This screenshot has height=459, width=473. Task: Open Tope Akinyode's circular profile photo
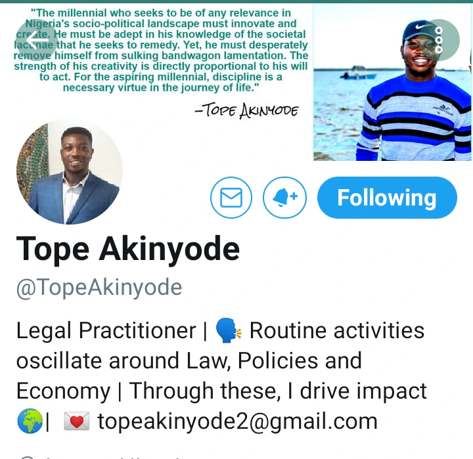[70, 172]
